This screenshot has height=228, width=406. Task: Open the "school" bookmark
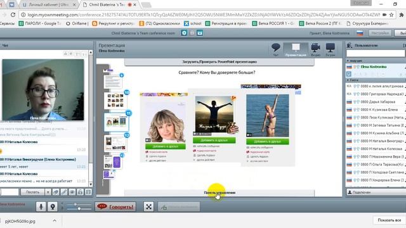[193, 23]
